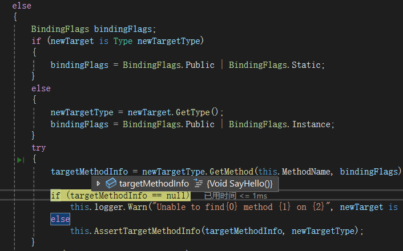Click the 'BindingFlags.Static' token
403x251 pixels.
276,65
